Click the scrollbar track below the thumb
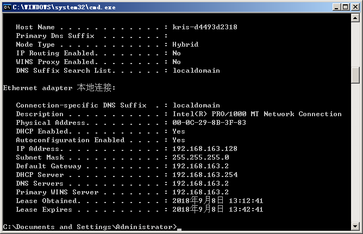 pos(355,152)
